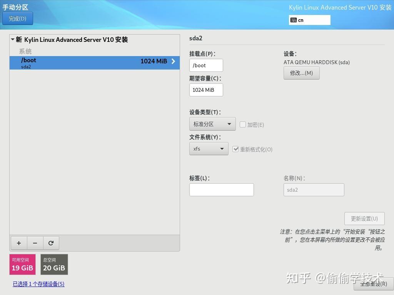Click the 修改 device modify button
Viewport: 394px width, 295px height.
click(x=301, y=73)
